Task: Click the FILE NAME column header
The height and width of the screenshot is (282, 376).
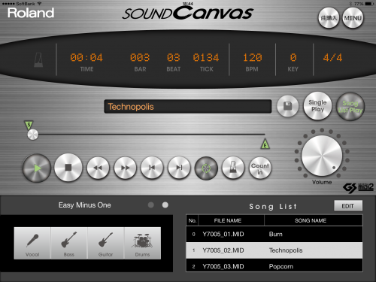Action: [x=232, y=220]
